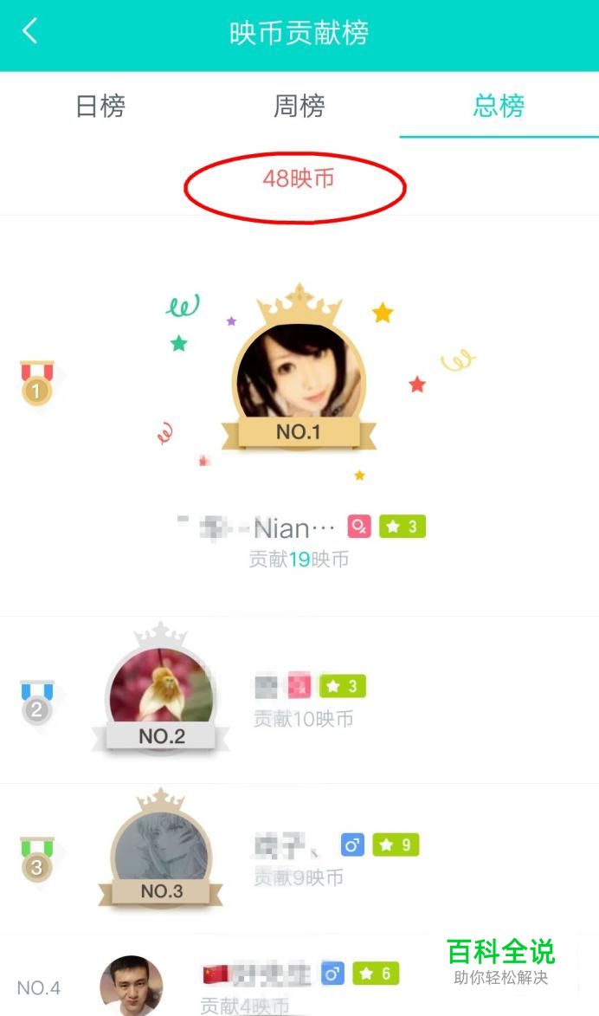Click the gold number 1 medal icon
Viewport: 599px width, 1016px height.
37,384
